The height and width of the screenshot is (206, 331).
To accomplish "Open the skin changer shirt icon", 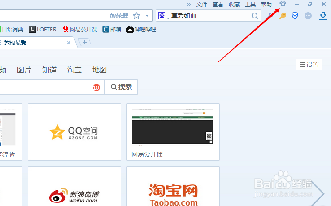I will 283,4.
